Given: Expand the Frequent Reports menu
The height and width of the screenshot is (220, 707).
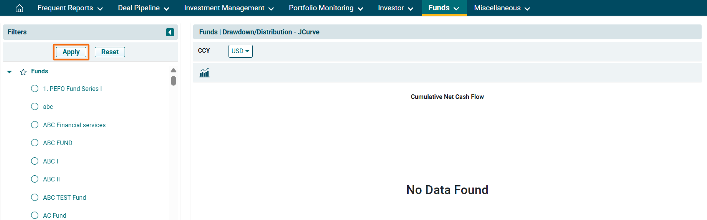Looking at the screenshot, I should 70,8.
